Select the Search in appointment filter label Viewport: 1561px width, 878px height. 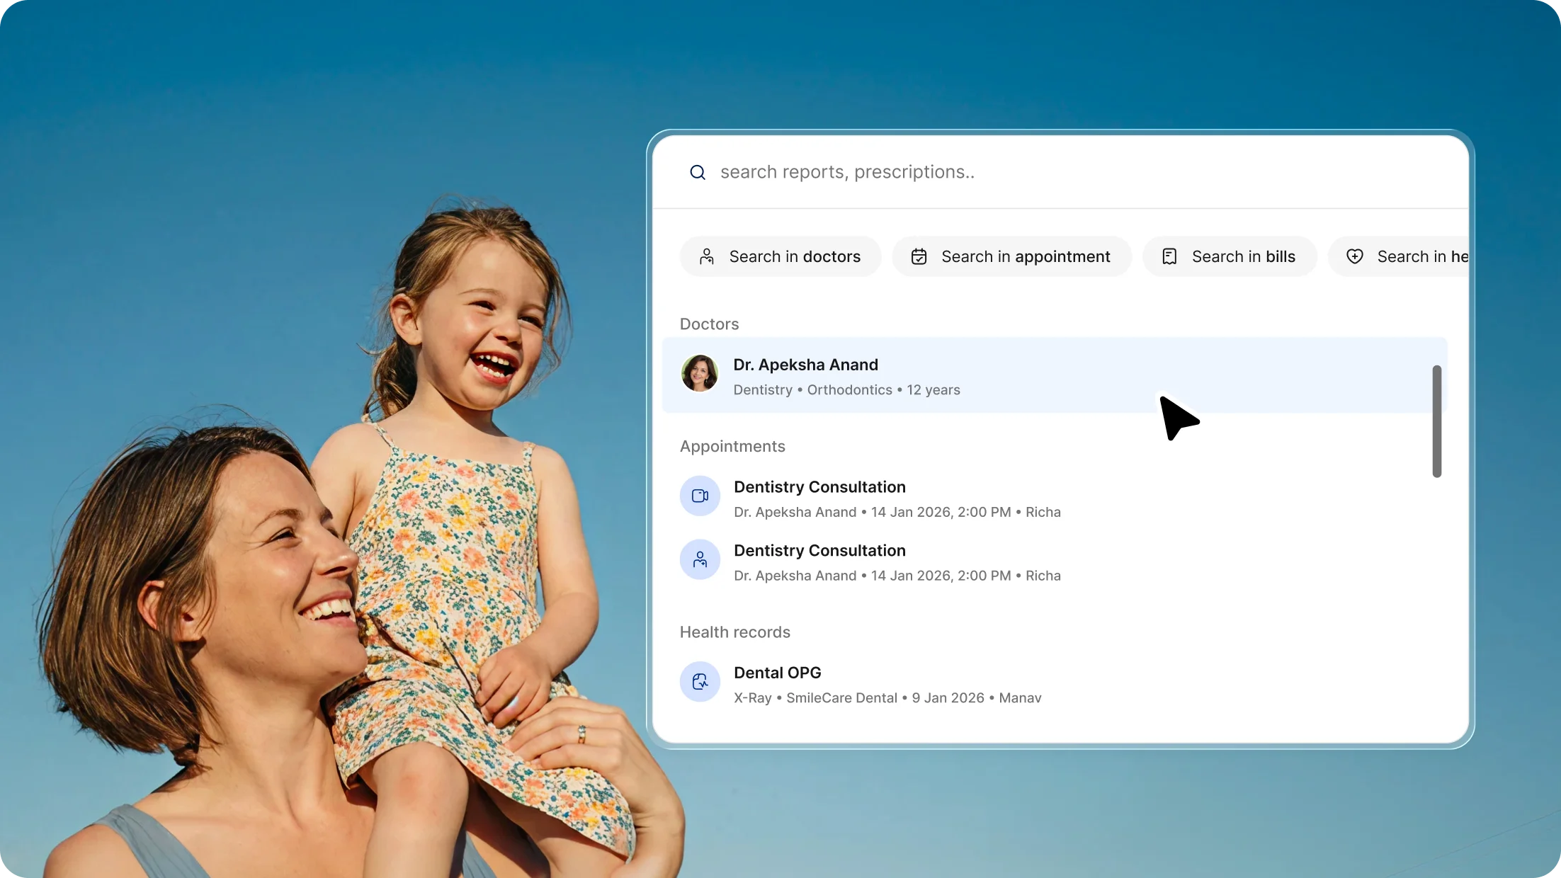pos(1026,256)
